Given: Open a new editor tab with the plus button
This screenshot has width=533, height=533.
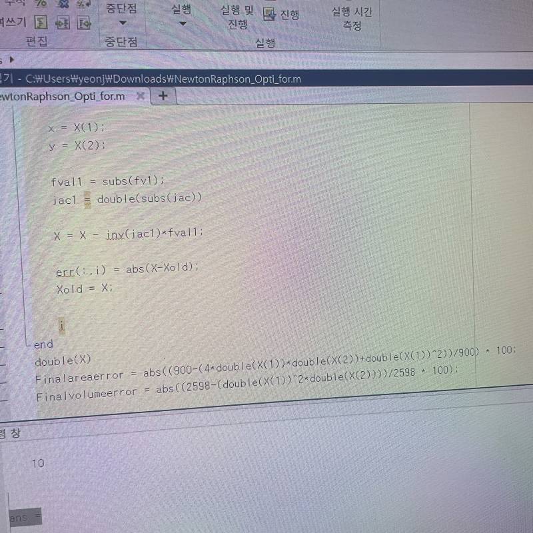Looking at the screenshot, I should pyautogui.click(x=162, y=96).
